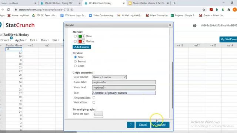Click the ? help button in dialog
The height and width of the screenshot is (133, 237).
[131, 125]
